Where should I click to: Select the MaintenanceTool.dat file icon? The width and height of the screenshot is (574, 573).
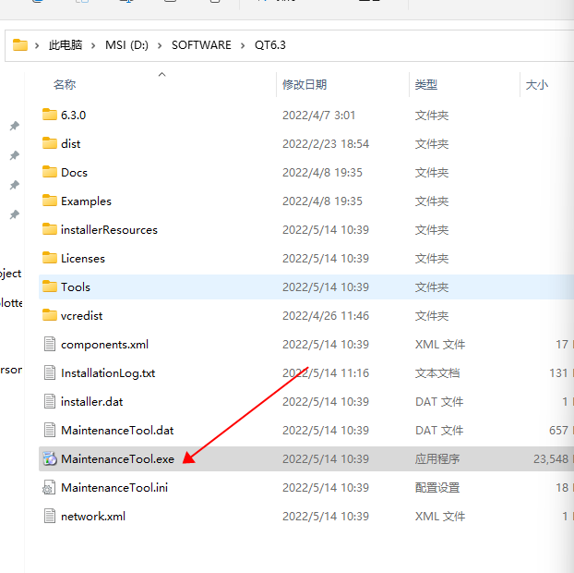click(50, 430)
